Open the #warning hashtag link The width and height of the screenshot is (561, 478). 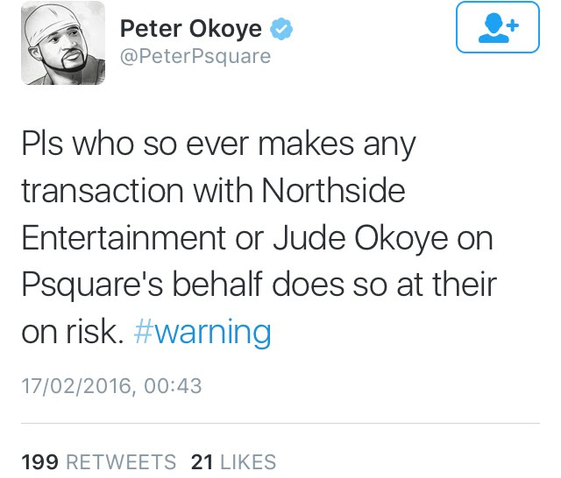[202, 332]
